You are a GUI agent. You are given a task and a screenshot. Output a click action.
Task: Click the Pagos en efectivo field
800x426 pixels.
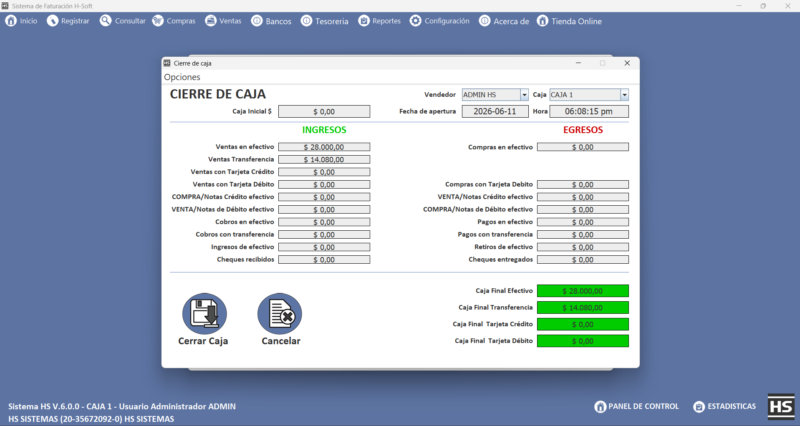tap(583, 222)
